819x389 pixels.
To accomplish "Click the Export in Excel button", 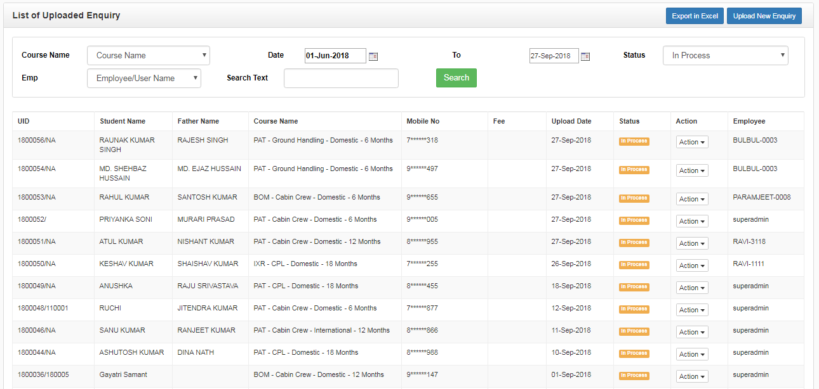I will [695, 16].
